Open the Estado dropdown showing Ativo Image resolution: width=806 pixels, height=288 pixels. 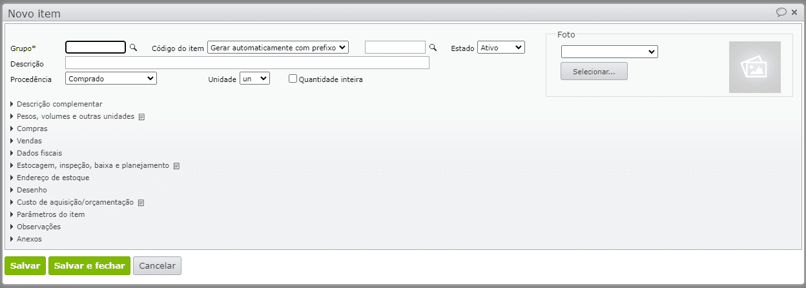pos(501,47)
